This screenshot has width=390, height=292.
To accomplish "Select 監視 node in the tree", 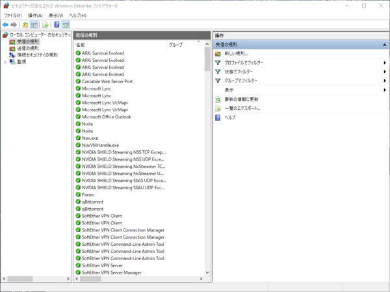I will [21, 62].
